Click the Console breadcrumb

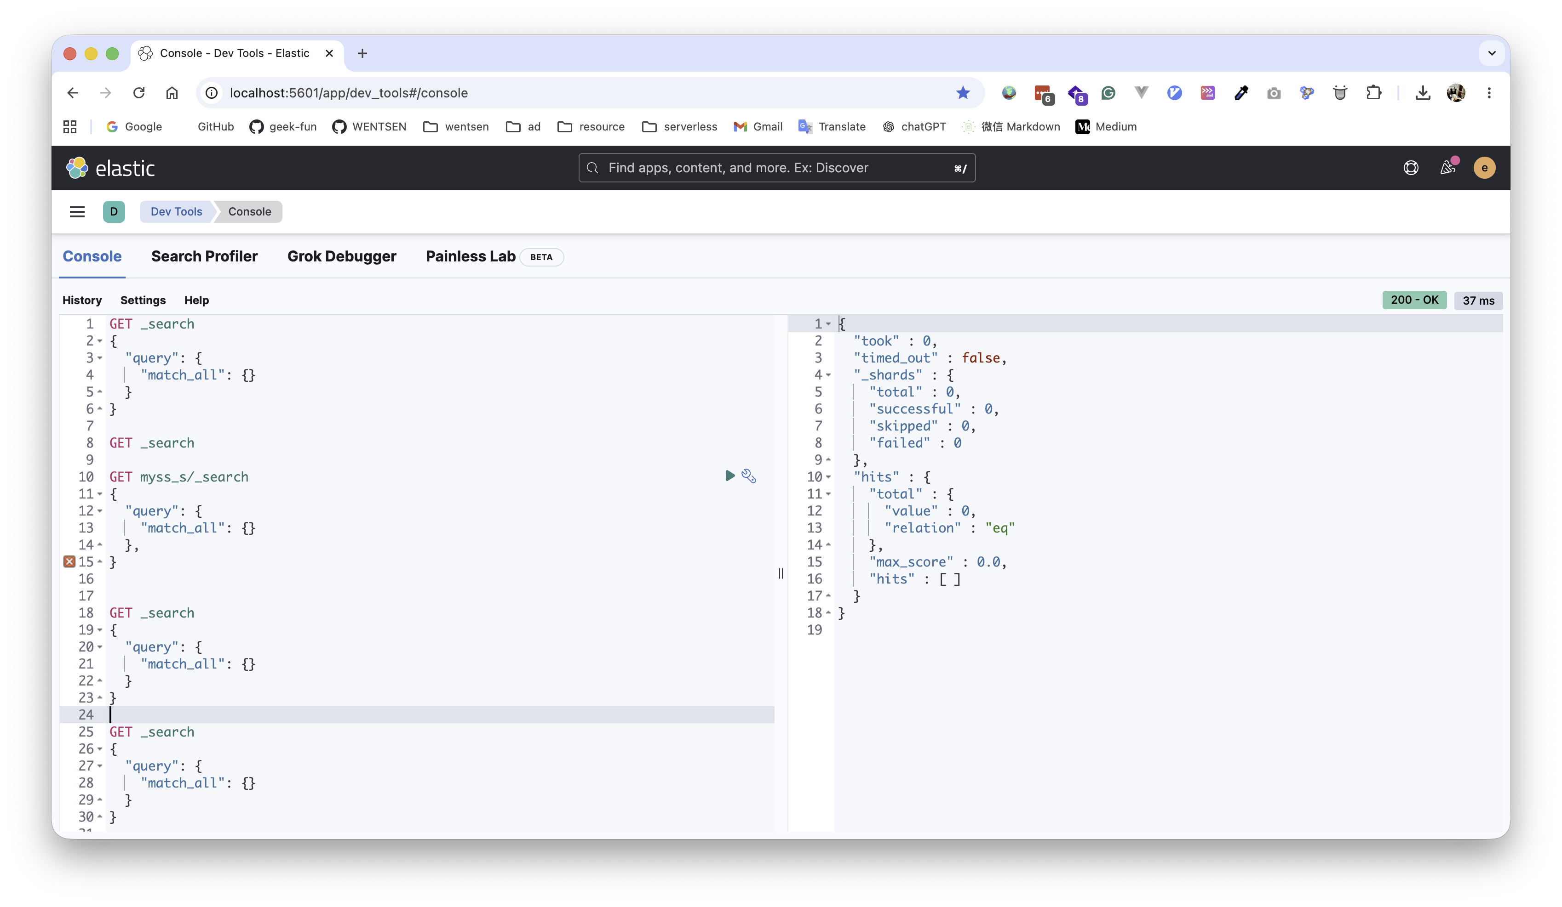(249, 212)
